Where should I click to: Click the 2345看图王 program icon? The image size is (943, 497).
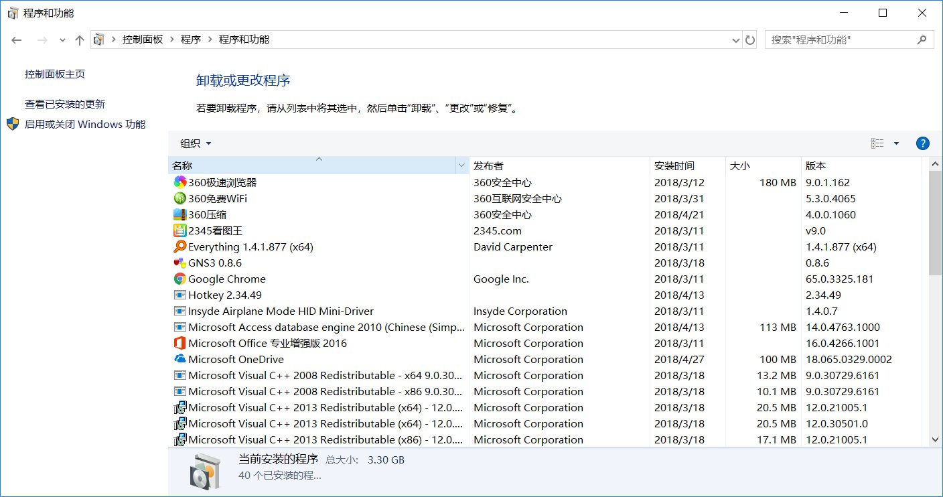[x=179, y=230]
